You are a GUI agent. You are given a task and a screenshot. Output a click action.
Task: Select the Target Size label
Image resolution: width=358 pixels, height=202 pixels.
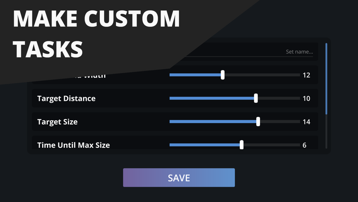coord(58,122)
